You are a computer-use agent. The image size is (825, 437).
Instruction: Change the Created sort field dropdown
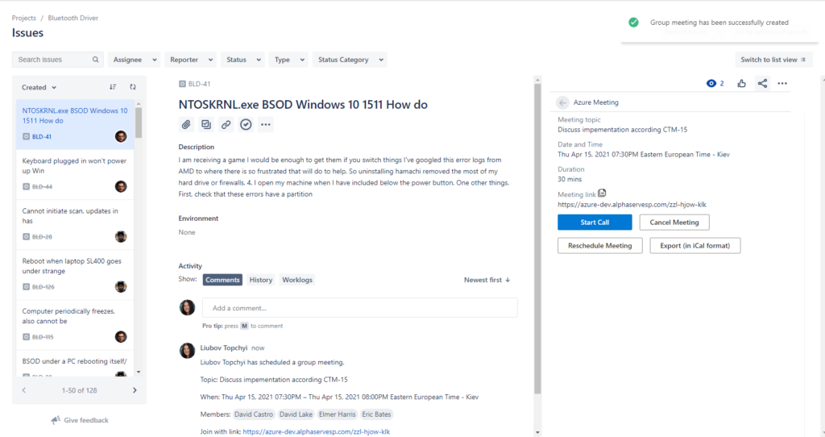tap(39, 87)
